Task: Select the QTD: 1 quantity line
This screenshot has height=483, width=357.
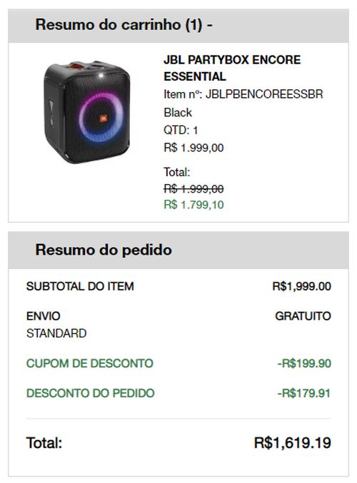Action: pos(181,131)
